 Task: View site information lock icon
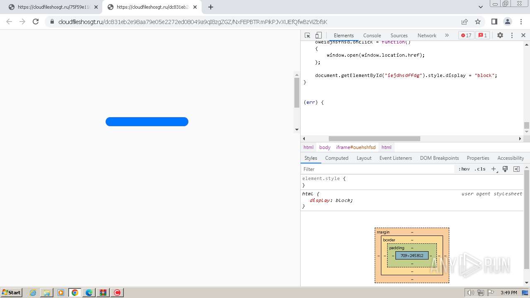52,22
